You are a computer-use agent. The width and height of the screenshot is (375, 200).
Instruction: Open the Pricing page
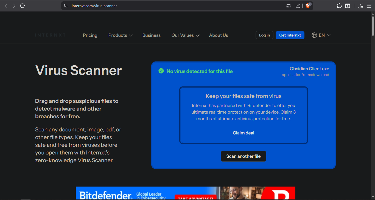tap(90, 35)
